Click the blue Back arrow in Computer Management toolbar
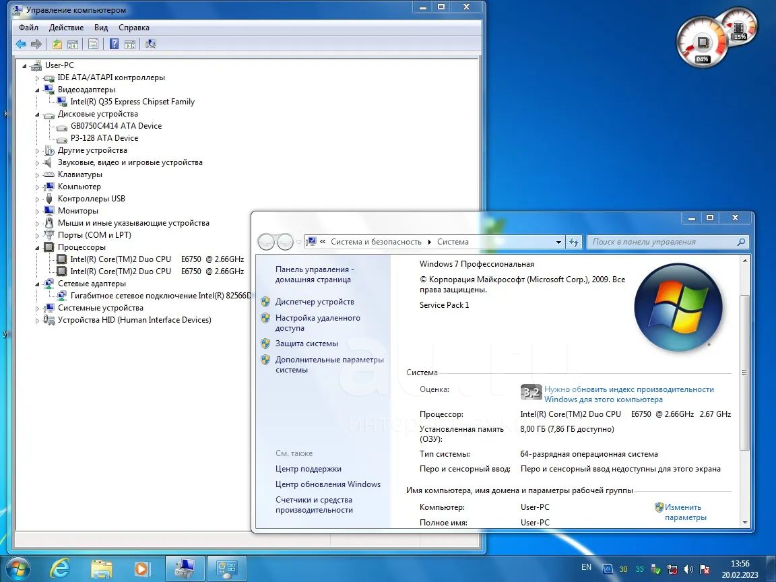This screenshot has height=582, width=776. click(x=21, y=44)
